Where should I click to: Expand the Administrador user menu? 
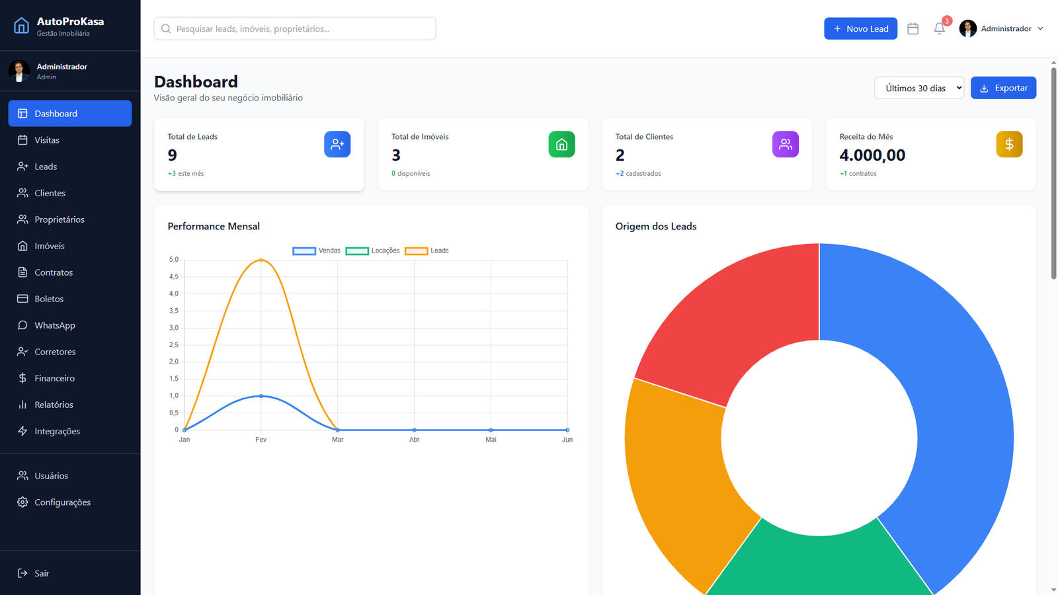[x=1001, y=28]
